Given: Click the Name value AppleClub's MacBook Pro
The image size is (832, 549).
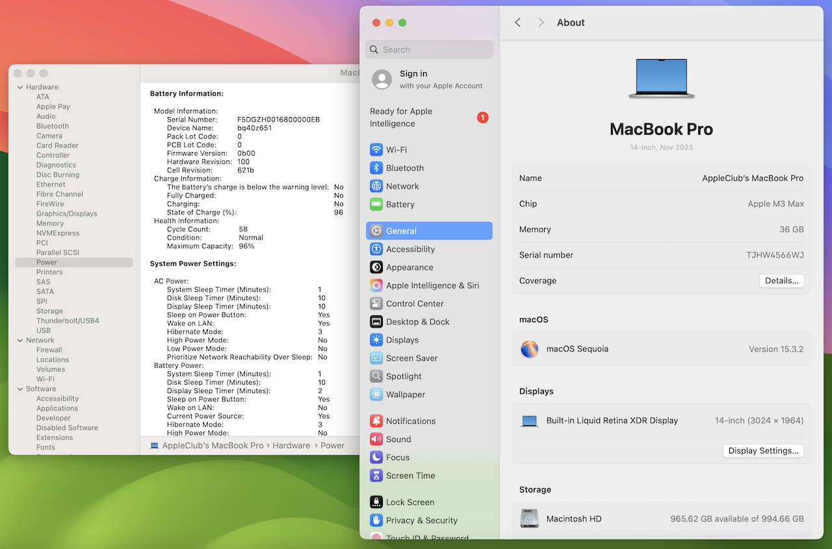Looking at the screenshot, I should (753, 178).
